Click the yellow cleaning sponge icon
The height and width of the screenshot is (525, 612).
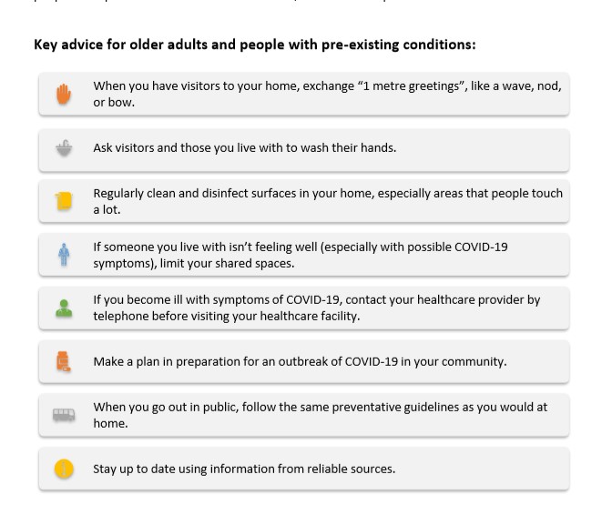pos(63,201)
